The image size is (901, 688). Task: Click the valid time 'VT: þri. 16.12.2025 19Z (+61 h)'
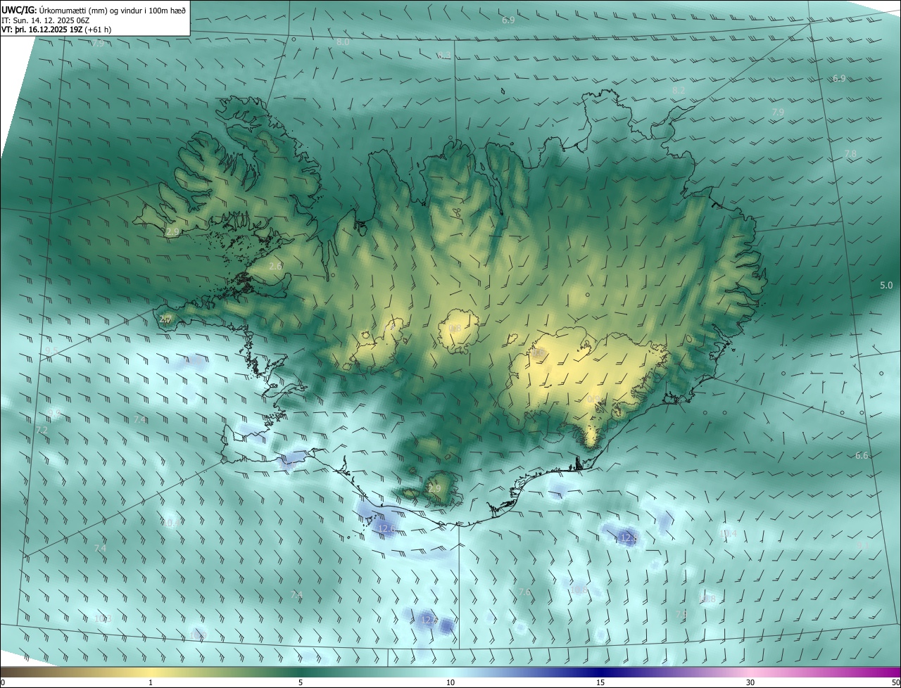coord(56,30)
